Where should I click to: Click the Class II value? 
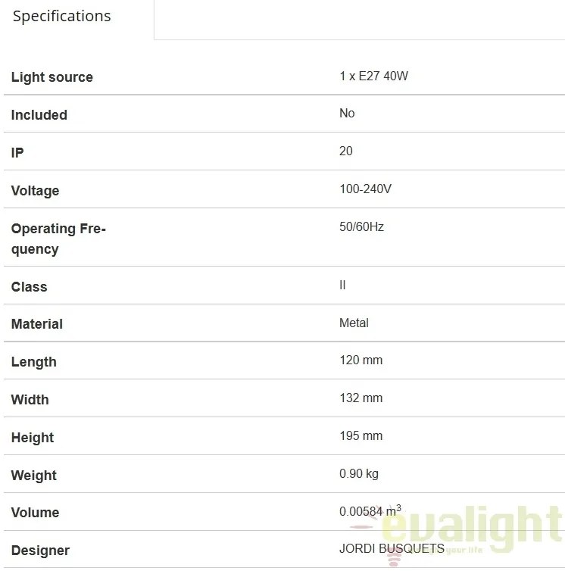point(342,285)
